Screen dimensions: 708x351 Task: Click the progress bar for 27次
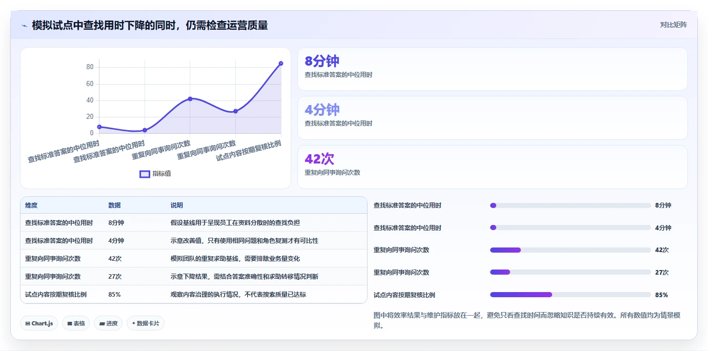[x=571, y=272]
